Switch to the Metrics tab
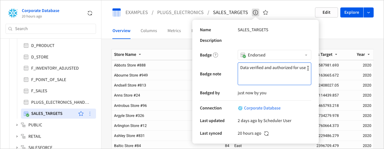 pos(174,31)
